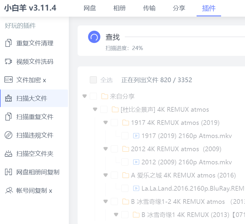245x224 pixels.
Task: Click the 网盘相册间复制 icon
Action: pyautogui.click(x=8, y=172)
